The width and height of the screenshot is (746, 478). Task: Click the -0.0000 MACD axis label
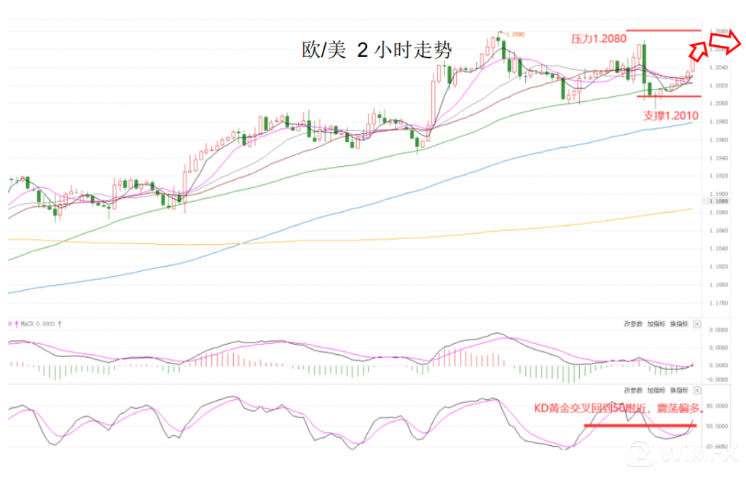(x=718, y=380)
